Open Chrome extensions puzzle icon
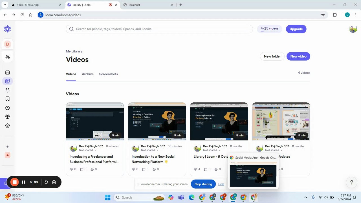This screenshot has width=361, height=203. pyautogui.click(x=335, y=15)
